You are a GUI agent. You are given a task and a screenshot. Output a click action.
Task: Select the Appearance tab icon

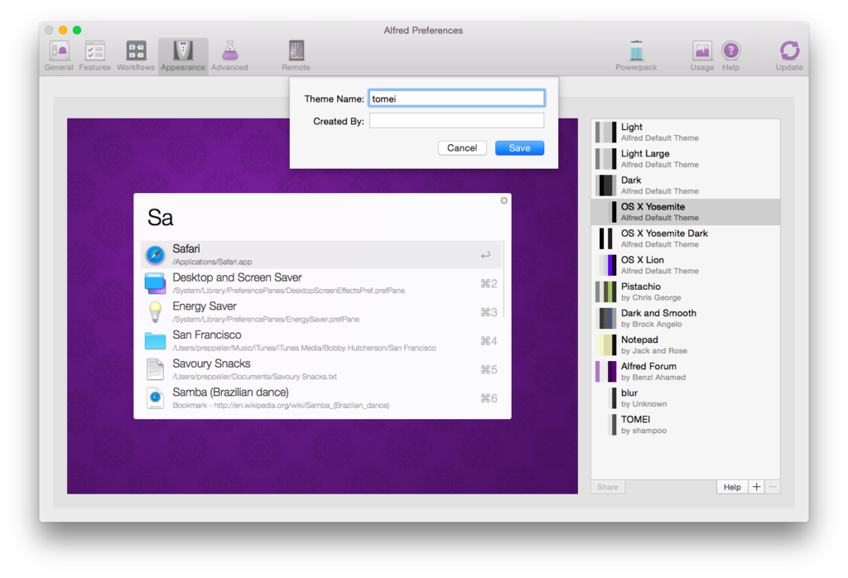[183, 51]
